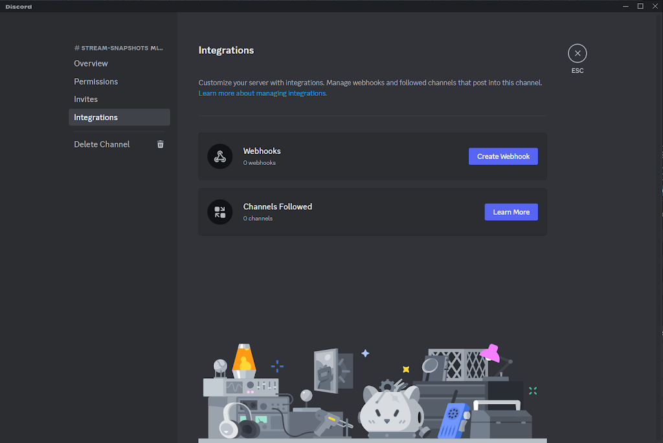
Task: Maximize the Discord window
Action: 640,6
